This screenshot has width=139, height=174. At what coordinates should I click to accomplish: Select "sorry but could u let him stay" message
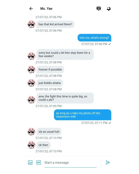pyautogui.click(x=65, y=54)
